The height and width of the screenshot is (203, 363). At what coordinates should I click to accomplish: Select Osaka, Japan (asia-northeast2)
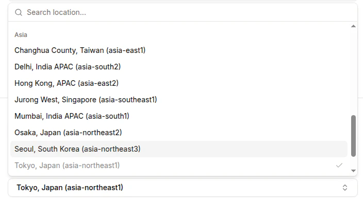pos(179,133)
